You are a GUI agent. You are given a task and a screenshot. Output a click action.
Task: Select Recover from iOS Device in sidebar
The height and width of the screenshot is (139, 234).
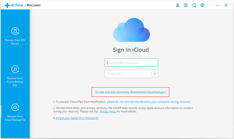pos(15,36)
